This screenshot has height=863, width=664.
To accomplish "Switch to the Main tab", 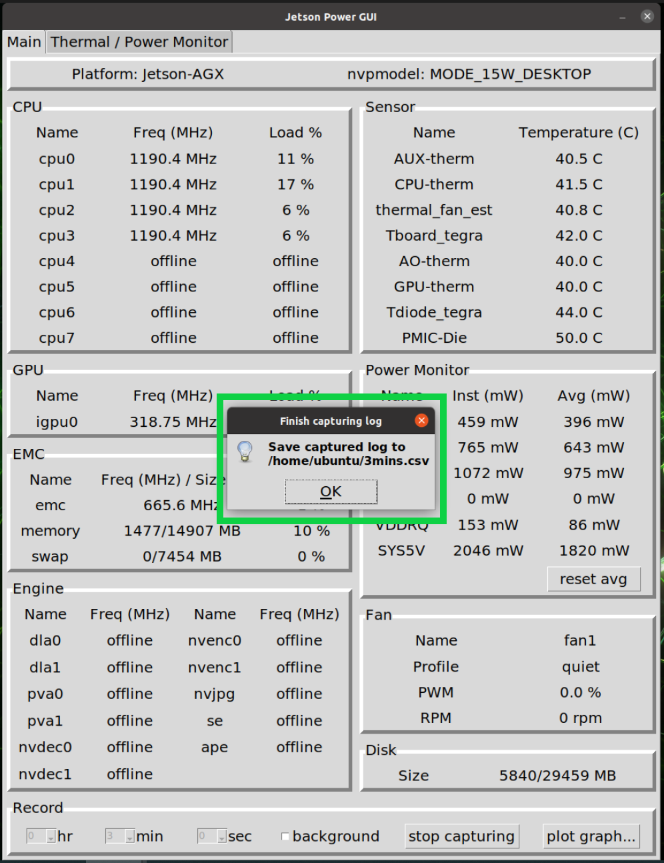I will pyautogui.click(x=24, y=42).
